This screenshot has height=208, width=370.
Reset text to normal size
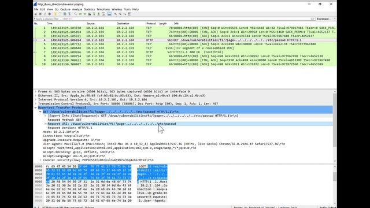(125, 14)
